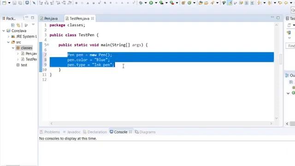This screenshot has height=166, width=295.
Task: Click the New Java Class icon
Action: [189, 3]
